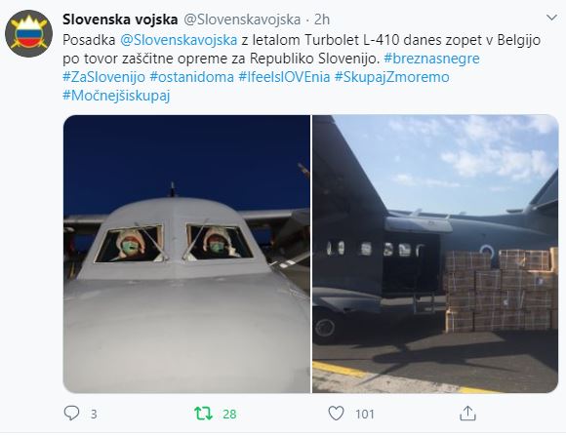Open the Slovenska vojska display name
The width and height of the screenshot is (566, 436).
coord(120,20)
